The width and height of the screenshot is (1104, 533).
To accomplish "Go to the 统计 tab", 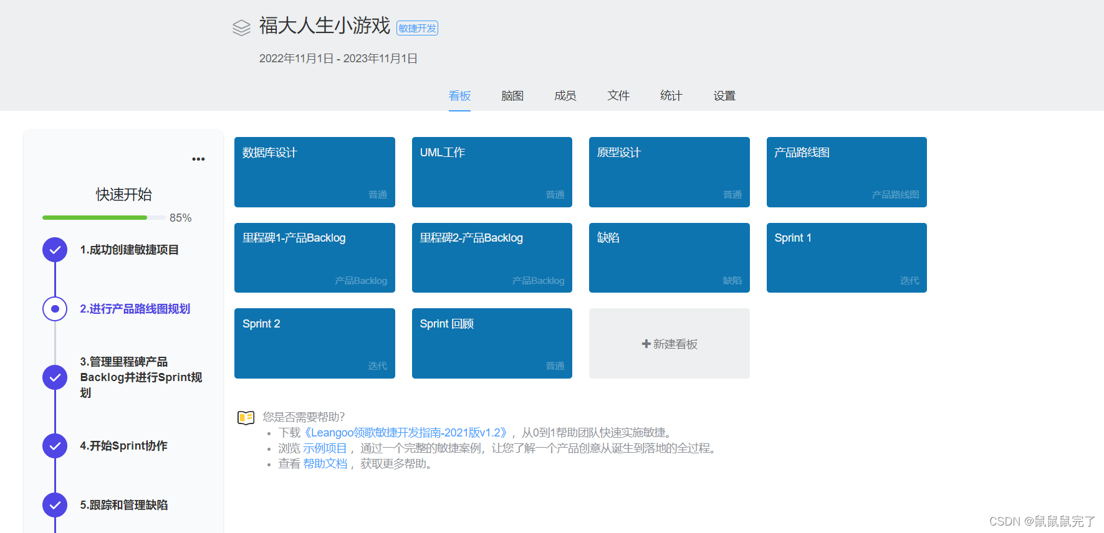I will click(x=671, y=96).
